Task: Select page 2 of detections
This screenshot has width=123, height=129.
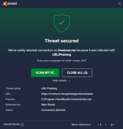Action: (x=112, y=125)
